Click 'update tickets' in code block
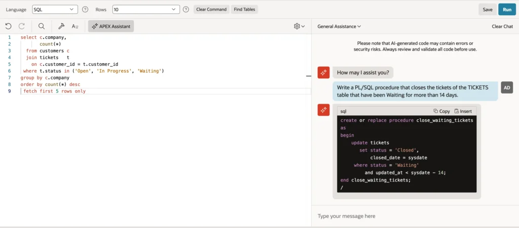519x228 pixels. [x=370, y=143]
